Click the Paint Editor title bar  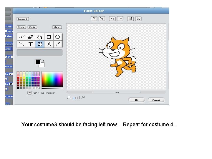[x=91, y=11]
